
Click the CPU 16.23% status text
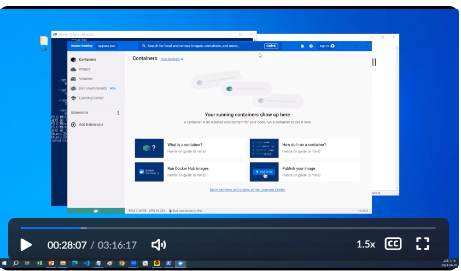coord(157,211)
